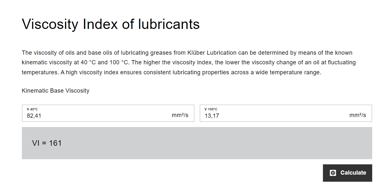Click the mm²/s unit beside 13,17
The width and height of the screenshot is (377, 192).
pos(358,115)
